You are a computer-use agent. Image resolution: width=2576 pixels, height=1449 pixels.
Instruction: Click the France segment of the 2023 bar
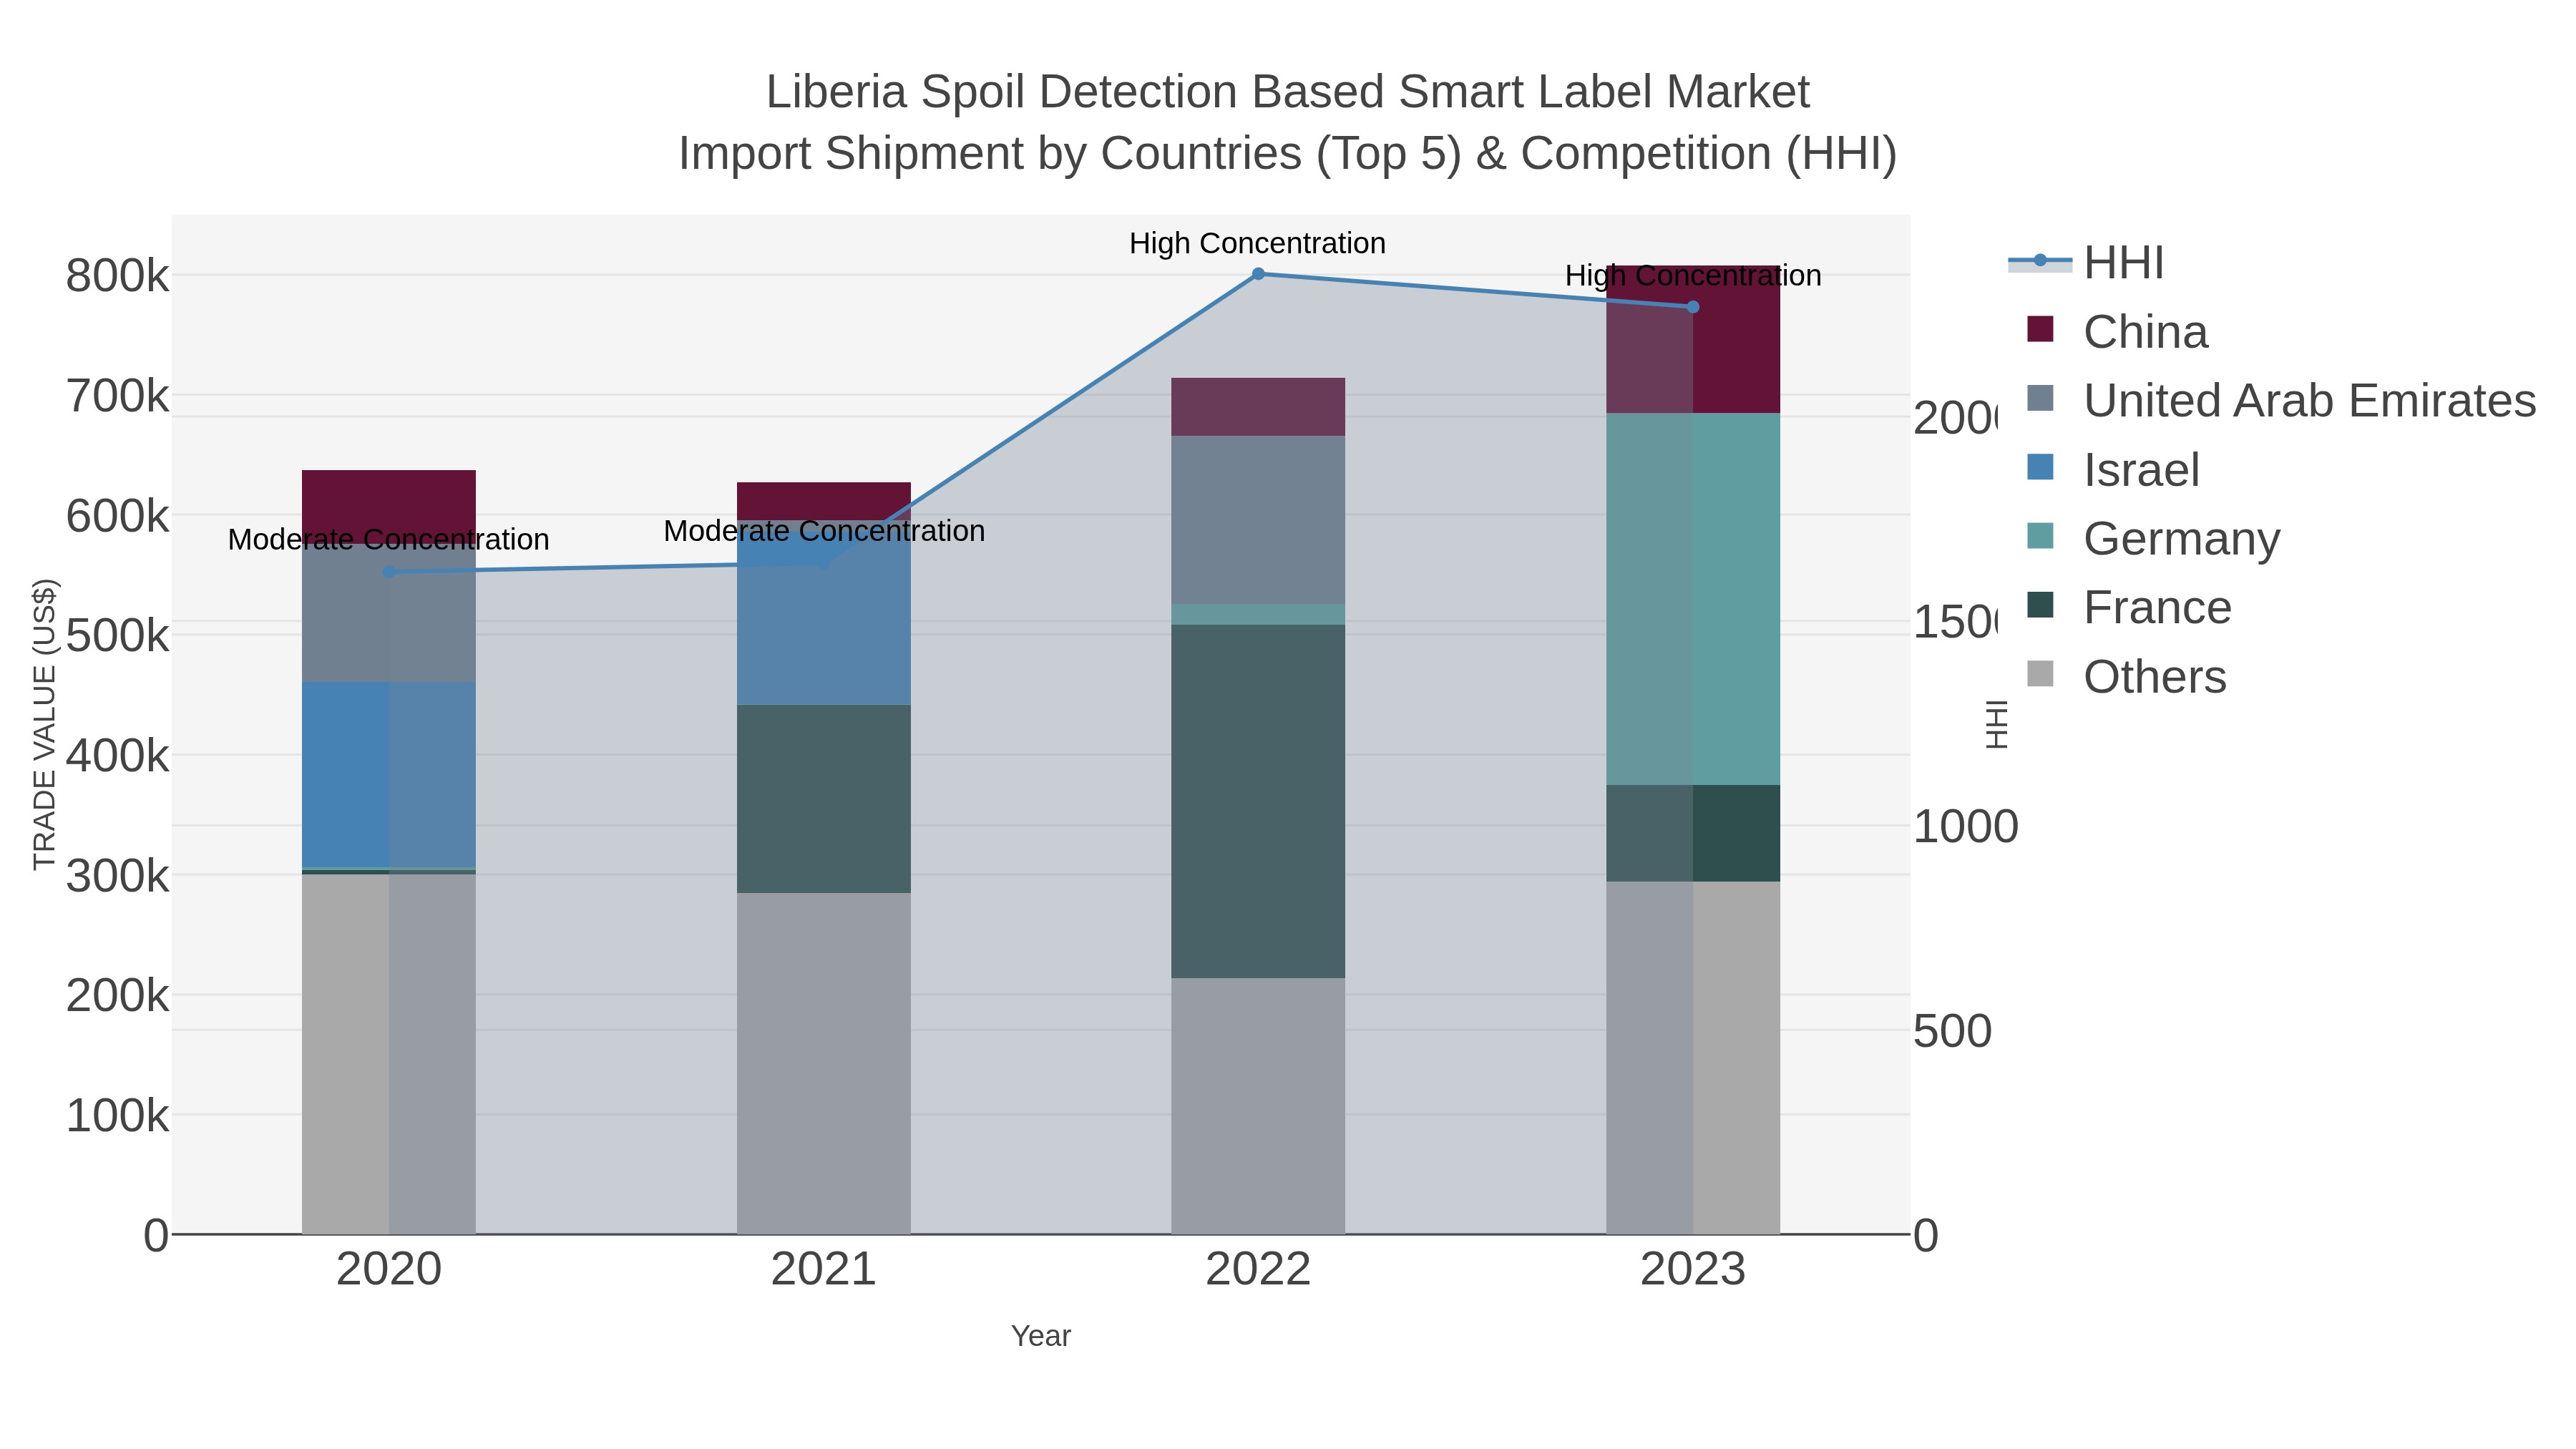tap(1693, 833)
